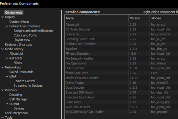The image size is (178, 119).
Task: Select the FLAC Decoder component
Action: click(121, 68)
